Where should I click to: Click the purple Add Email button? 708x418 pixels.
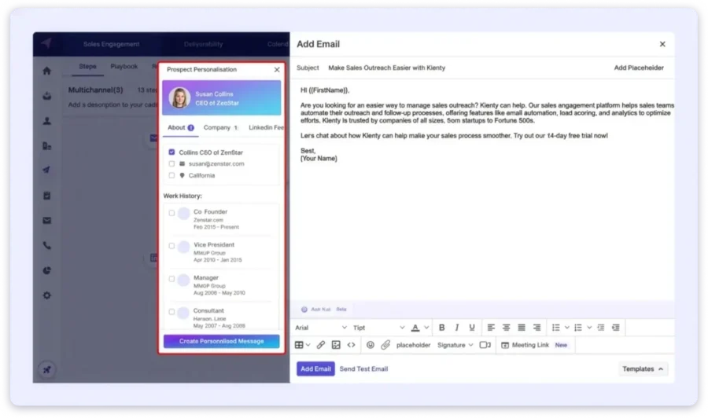point(315,368)
